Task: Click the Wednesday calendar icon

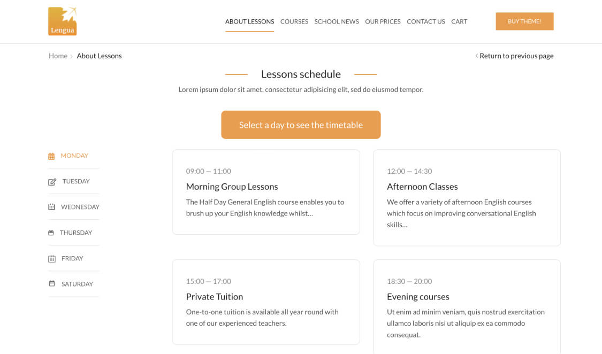Action: coord(51,207)
